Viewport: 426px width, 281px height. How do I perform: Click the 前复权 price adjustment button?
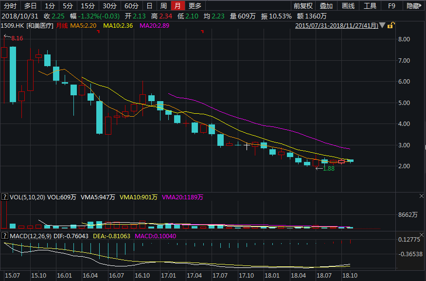303,6
